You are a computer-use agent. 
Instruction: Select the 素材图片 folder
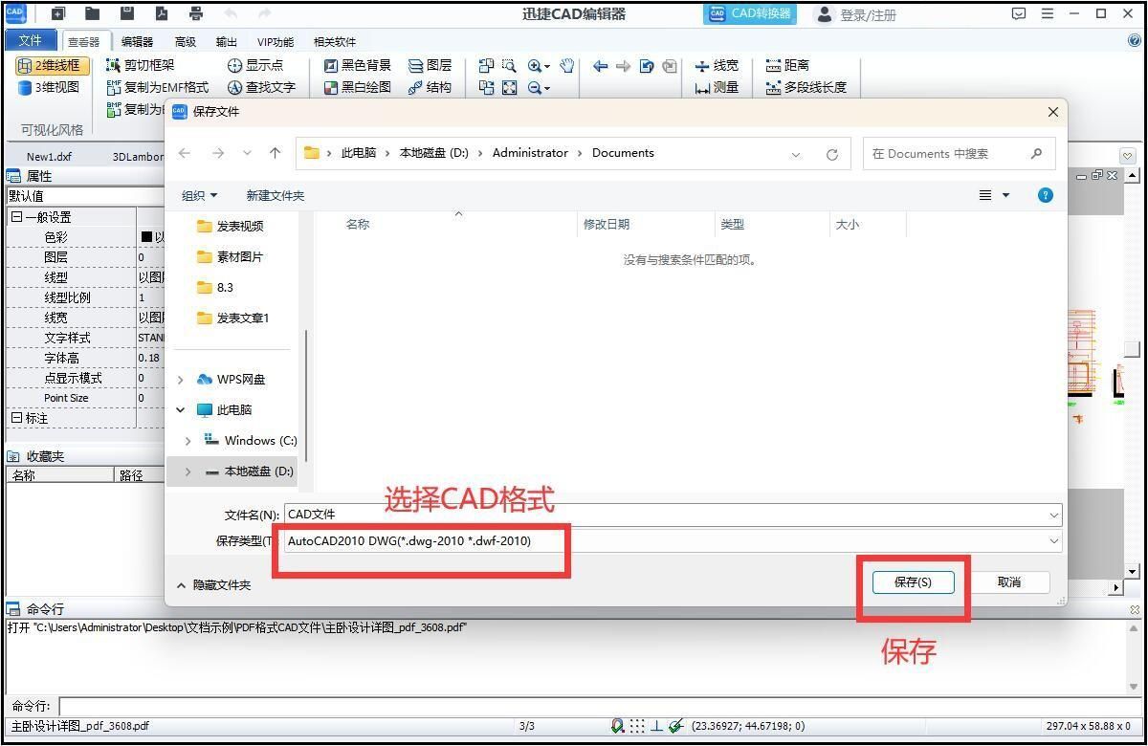pyautogui.click(x=230, y=256)
